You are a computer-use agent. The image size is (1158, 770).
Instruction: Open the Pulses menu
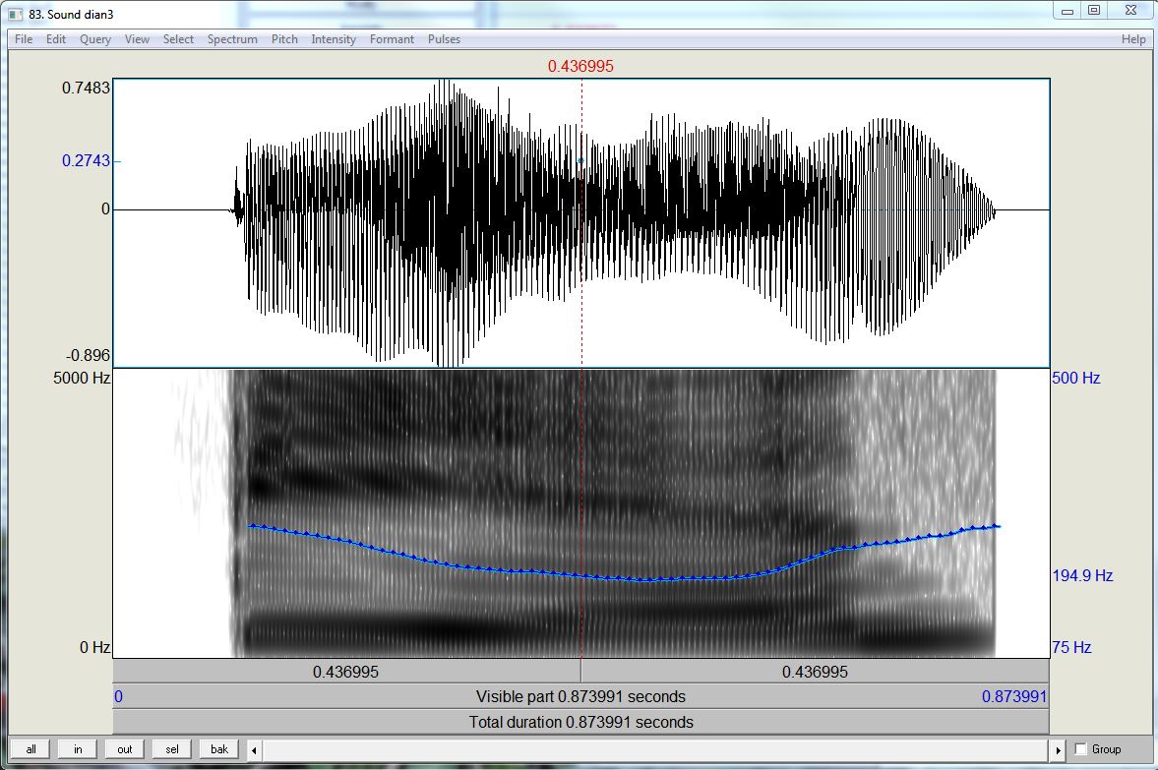pos(444,39)
